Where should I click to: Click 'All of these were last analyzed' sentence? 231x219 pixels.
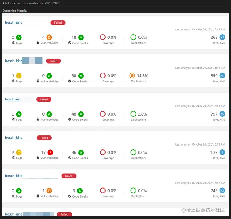pyautogui.click(x=32, y=3)
